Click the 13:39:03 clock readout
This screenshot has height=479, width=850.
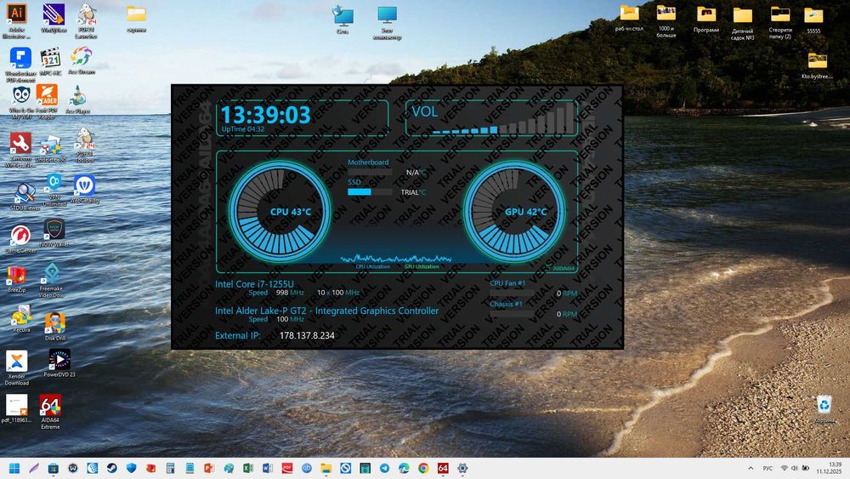265,115
